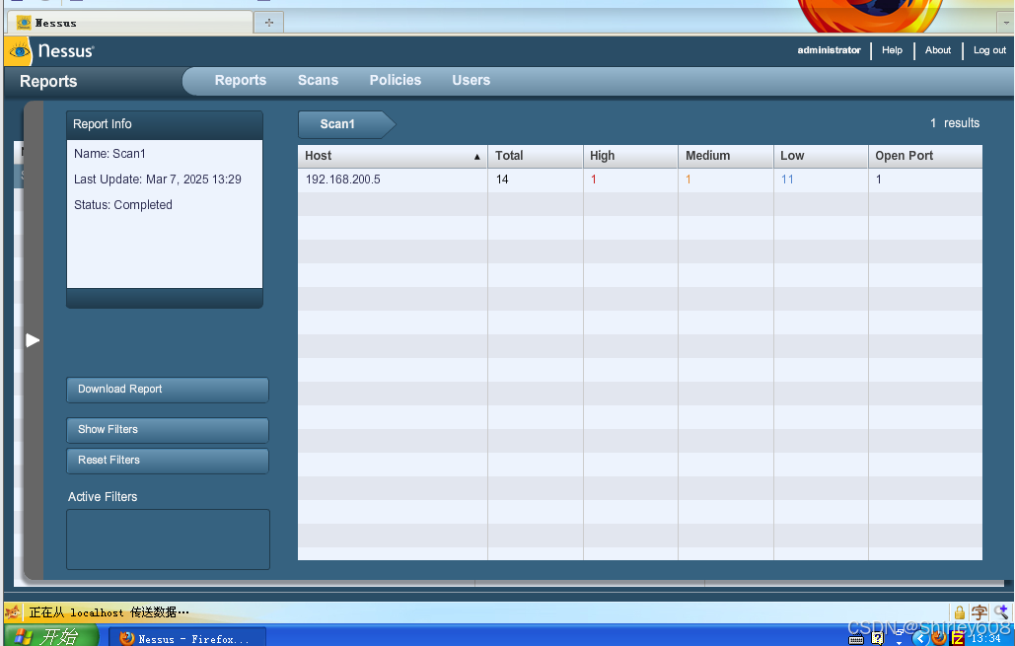Open the About link
This screenshot has height=646, width=1015.
click(x=937, y=50)
